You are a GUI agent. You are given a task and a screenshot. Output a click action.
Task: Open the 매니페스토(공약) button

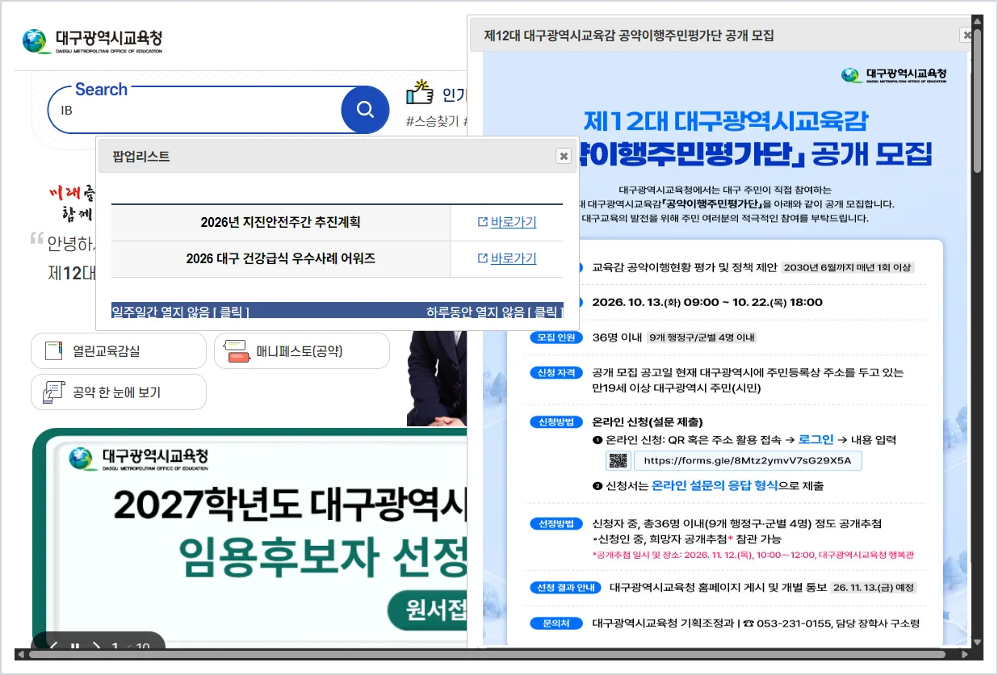[x=302, y=350]
